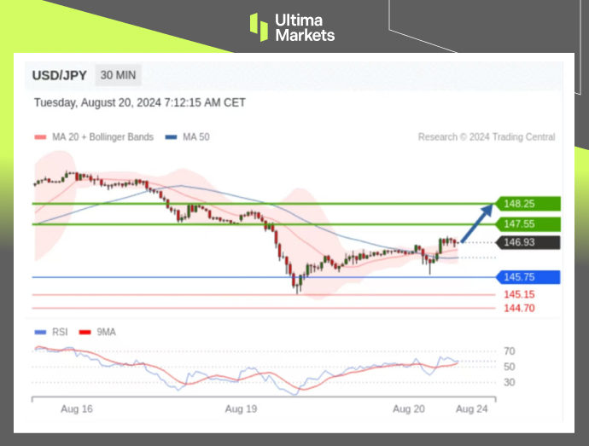Screen dimensions: 589x446
Task: Click the 145.75 pivot price label
Action: coord(528,277)
